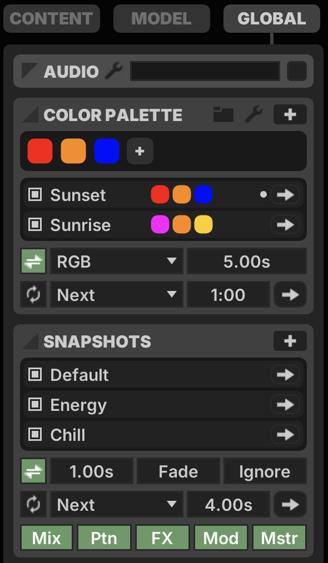Screen dimensions: 328x563
Task: Trigger next palette arrow beside 1:00
Action: pyautogui.click(x=290, y=295)
